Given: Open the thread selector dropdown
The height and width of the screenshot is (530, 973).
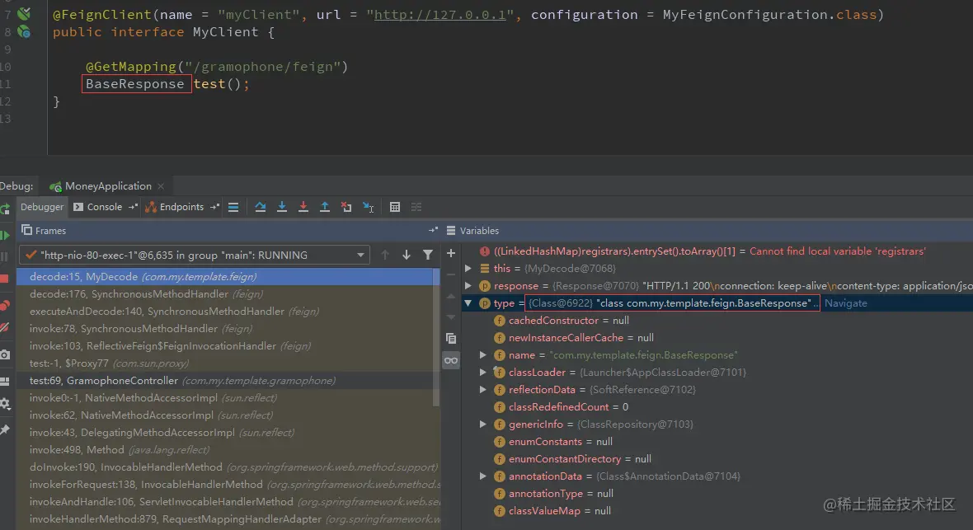Looking at the screenshot, I should coord(195,255).
